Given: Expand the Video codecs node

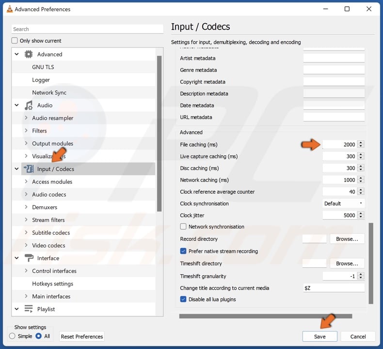Looking at the screenshot, I should point(26,245).
